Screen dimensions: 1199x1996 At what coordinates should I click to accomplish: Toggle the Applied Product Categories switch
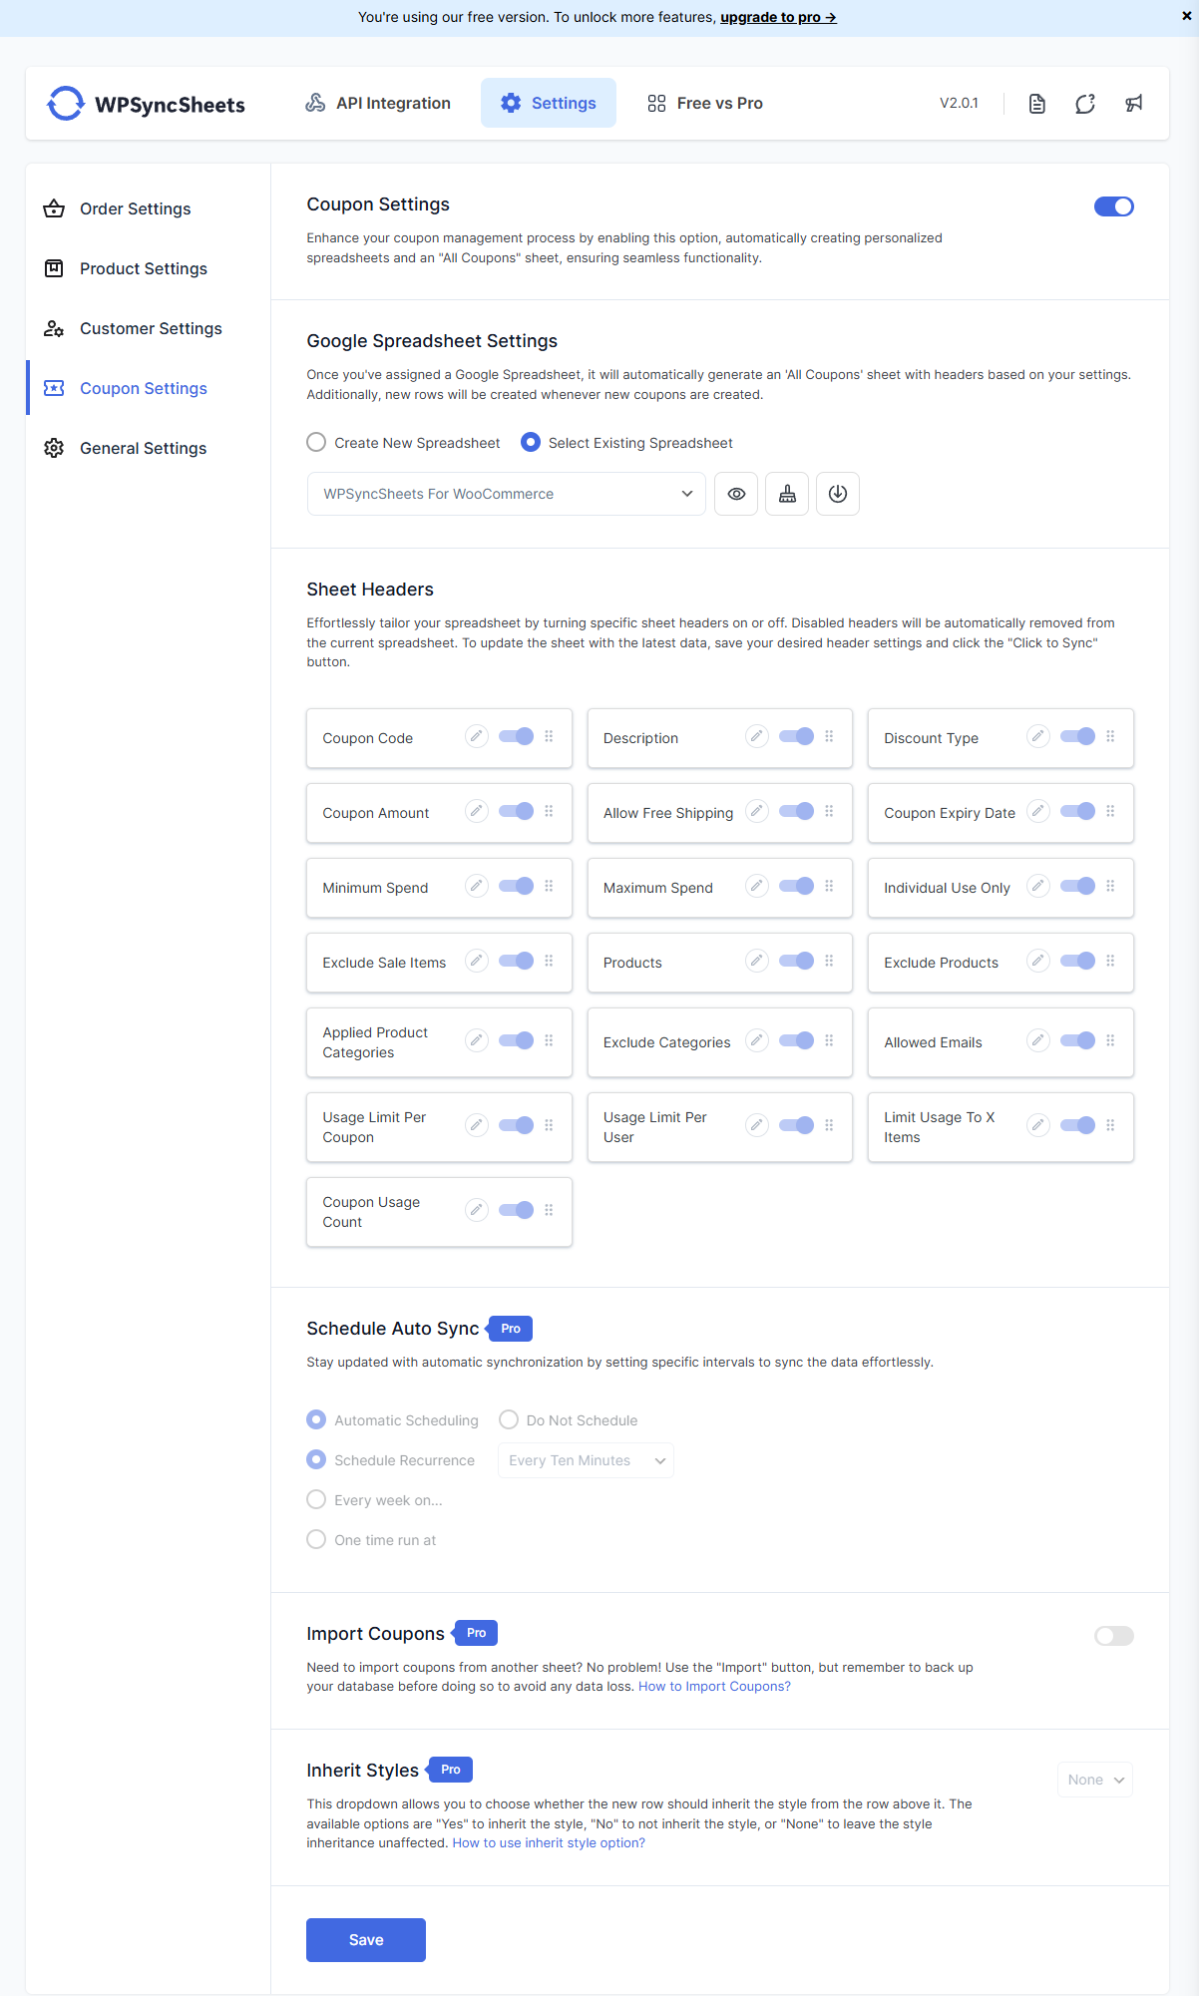tap(517, 1040)
